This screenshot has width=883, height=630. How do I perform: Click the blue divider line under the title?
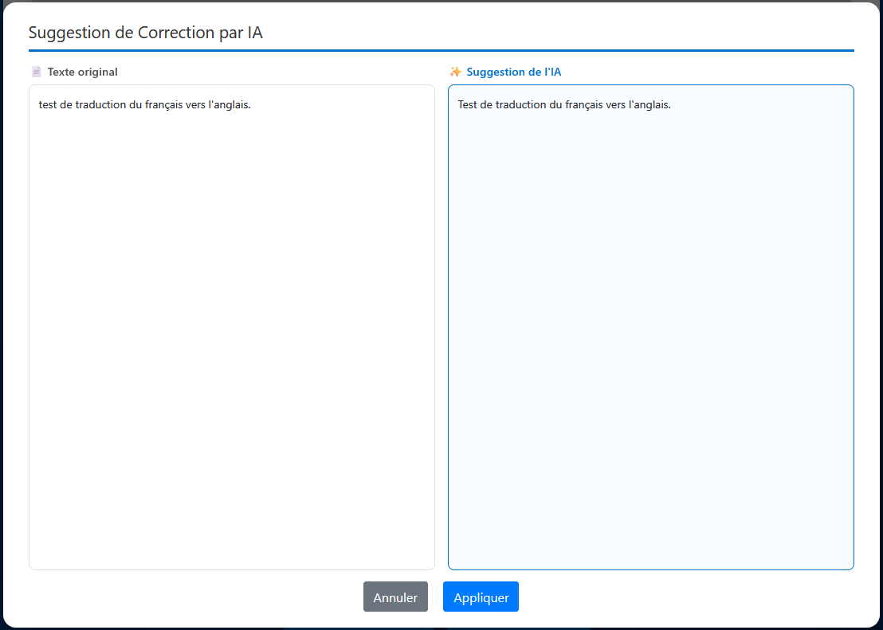[441, 50]
